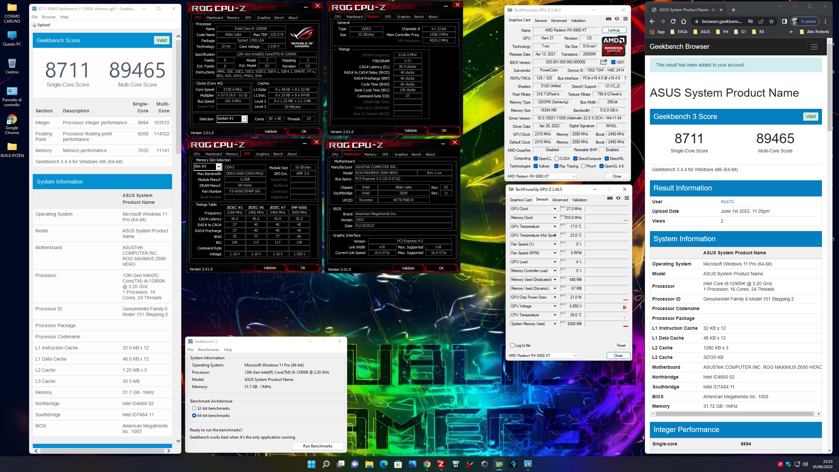Open the hamburger menu in the GPU-Z Sensors window

[x=627, y=198]
